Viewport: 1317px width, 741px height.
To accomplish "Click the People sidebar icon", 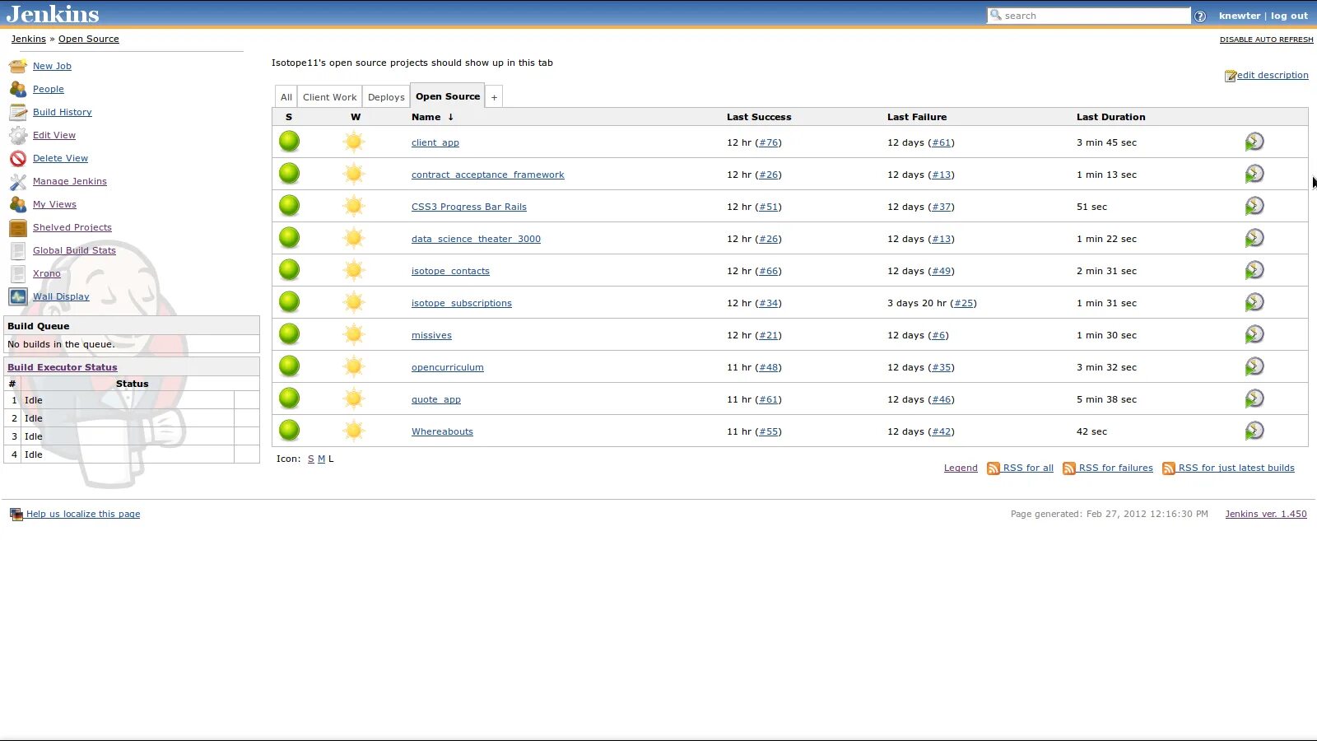I will click(x=18, y=89).
